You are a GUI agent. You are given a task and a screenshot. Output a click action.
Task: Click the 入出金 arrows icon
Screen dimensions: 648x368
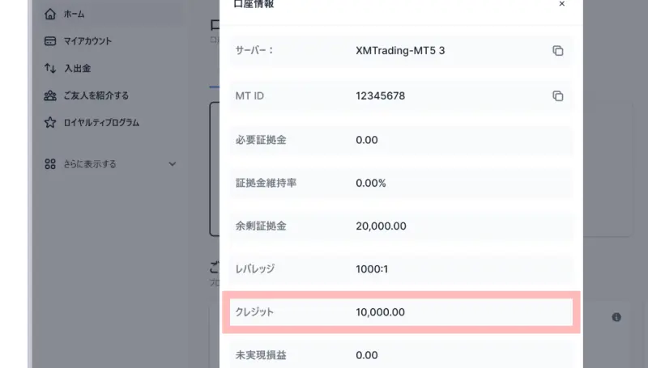tap(50, 69)
